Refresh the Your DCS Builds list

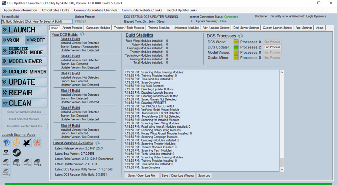point(82,34)
